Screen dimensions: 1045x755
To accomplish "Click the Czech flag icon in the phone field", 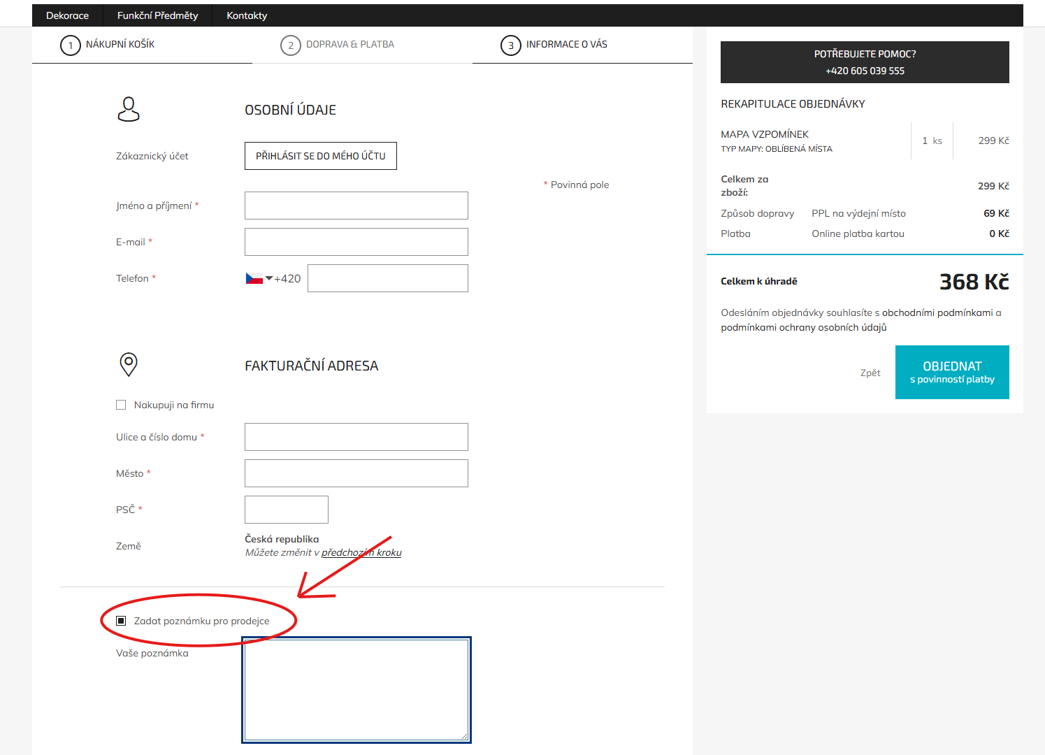I will [x=254, y=278].
